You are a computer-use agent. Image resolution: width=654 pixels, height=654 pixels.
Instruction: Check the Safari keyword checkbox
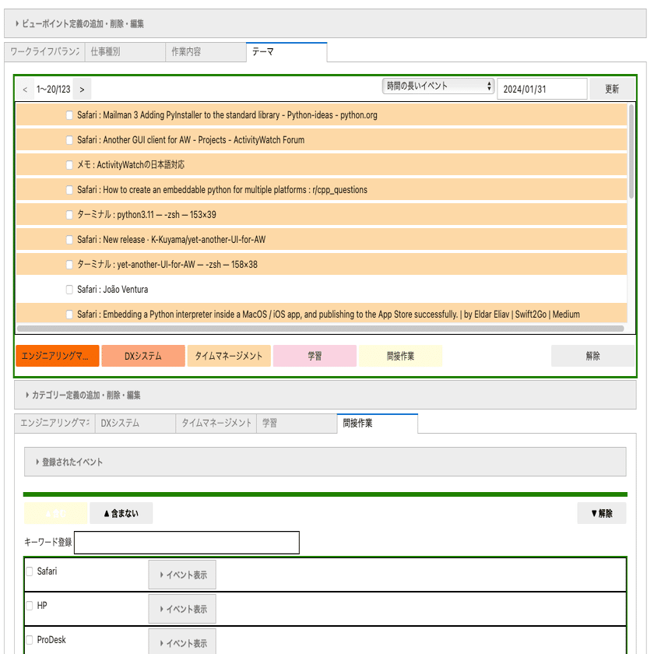coord(30,571)
